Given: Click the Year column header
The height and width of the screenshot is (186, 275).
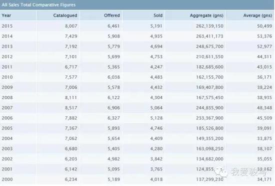Looking at the screenshot, I should tap(6, 16).
